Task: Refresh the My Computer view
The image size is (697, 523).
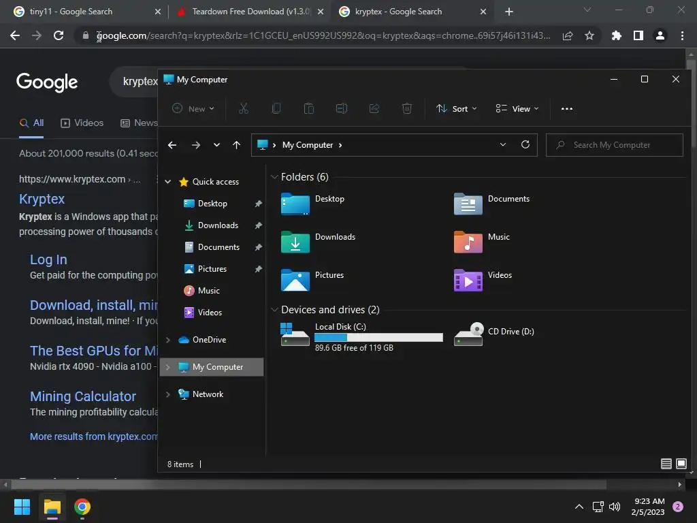Action: coord(525,144)
